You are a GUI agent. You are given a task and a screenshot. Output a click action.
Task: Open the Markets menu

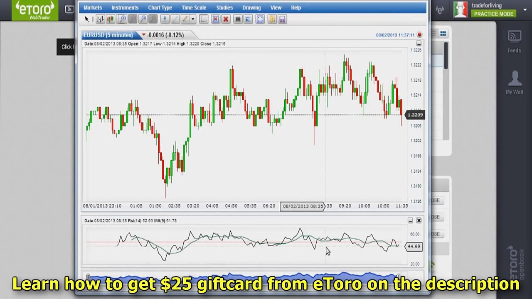(93, 7)
